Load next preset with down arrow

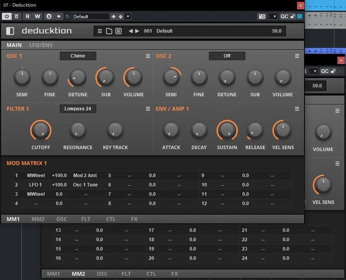(x=120, y=17)
